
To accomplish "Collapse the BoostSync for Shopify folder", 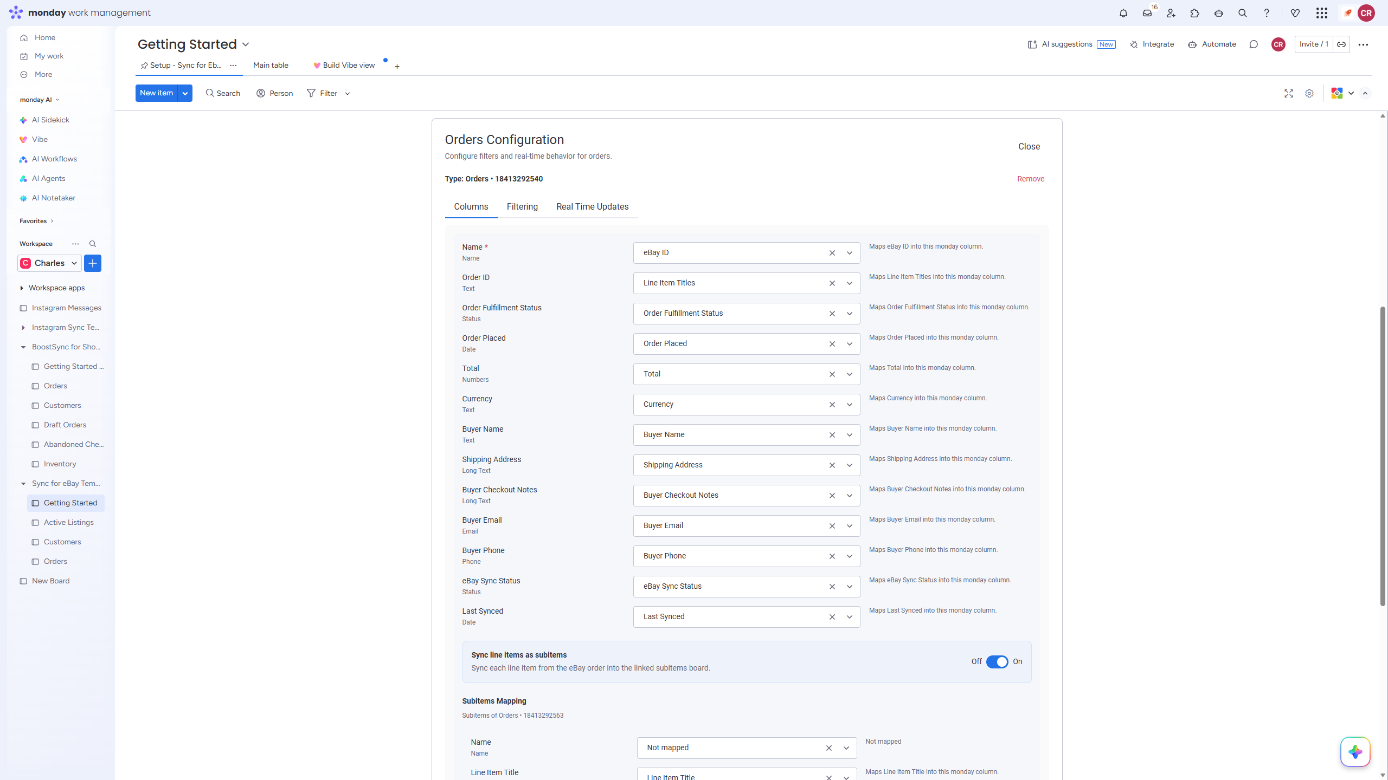I will click(23, 347).
